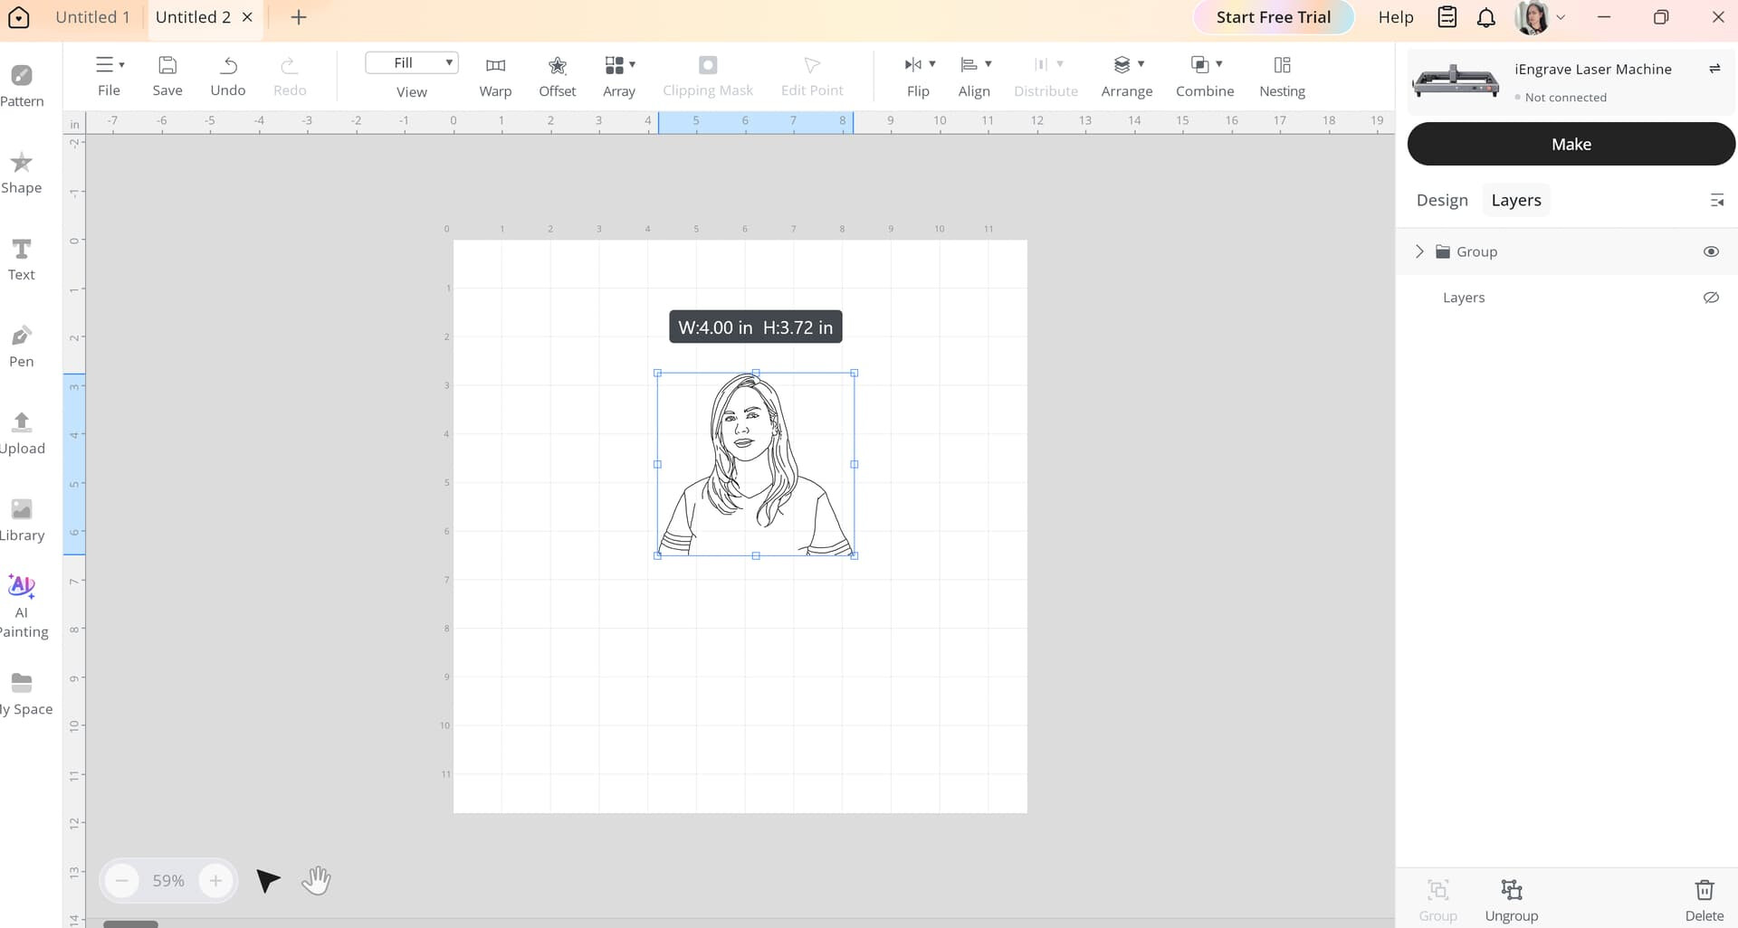Screen dimensions: 1738x928
Task: Click the Ungroup icon
Action: coord(1511,900)
